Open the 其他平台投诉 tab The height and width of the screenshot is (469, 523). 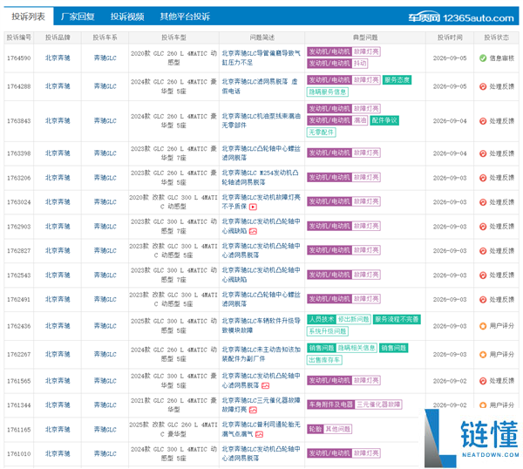click(185, 17)
